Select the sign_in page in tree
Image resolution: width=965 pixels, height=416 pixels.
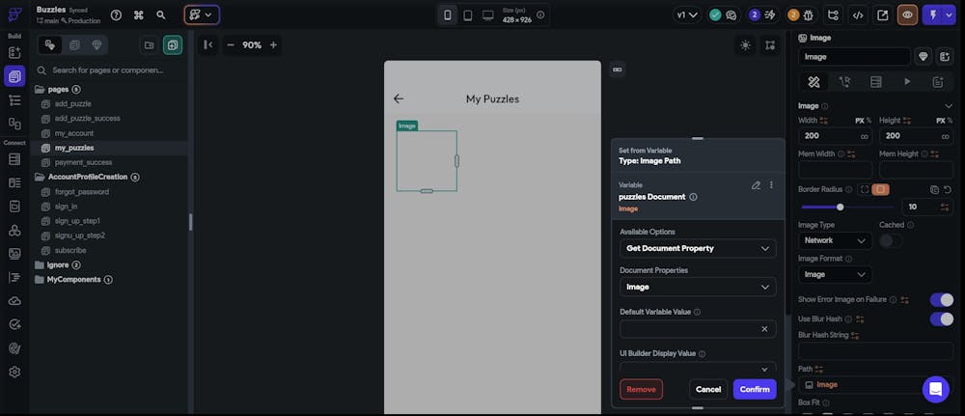coord(67,207)
